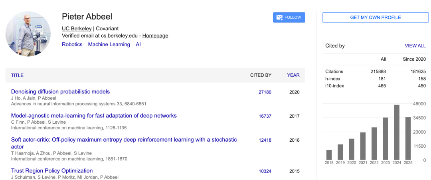Click the 2024 bar in citation chart
This screenshot has height=180, width=431.
[x=397, y=132]
